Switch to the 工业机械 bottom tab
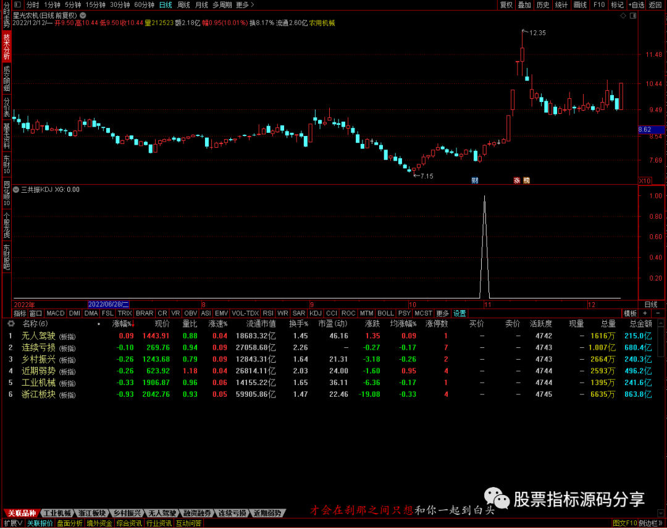Viewport: 667px width, 529px height. [57, 514]
